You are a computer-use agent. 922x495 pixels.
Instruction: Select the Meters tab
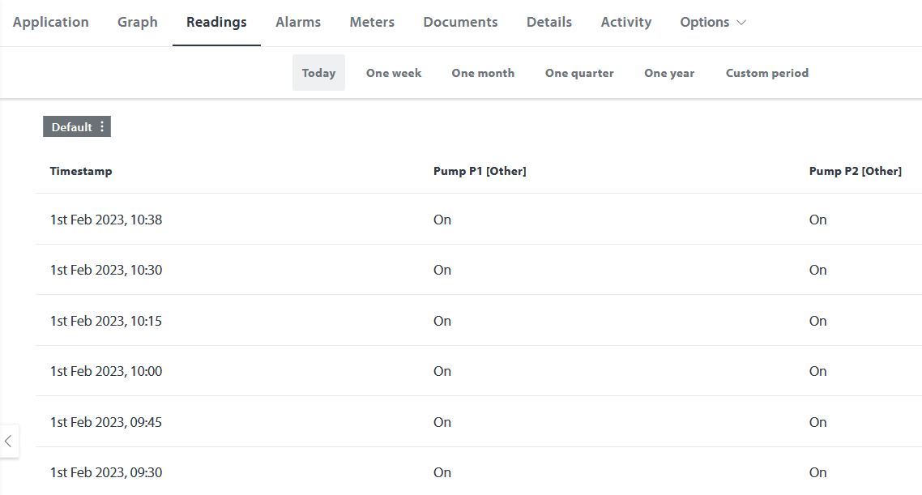[x=372, y=23]
